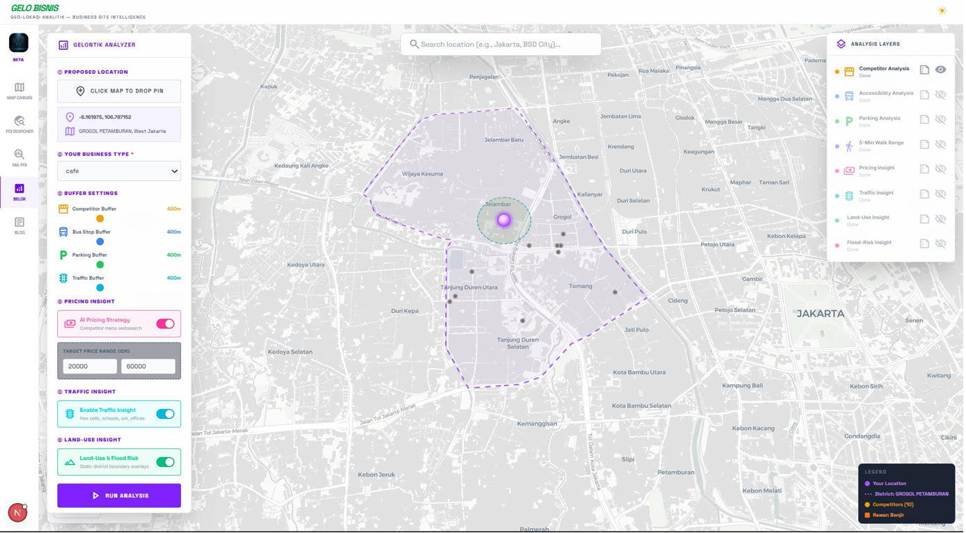The image size is (966, 533).
Task: Adjust the green Parking Buffer slider
Action: (100, 265)
